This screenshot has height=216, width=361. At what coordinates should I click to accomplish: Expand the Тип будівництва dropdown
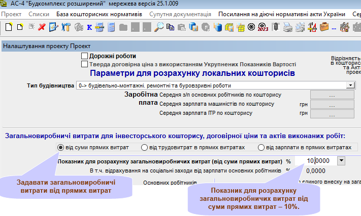(350, 85)
